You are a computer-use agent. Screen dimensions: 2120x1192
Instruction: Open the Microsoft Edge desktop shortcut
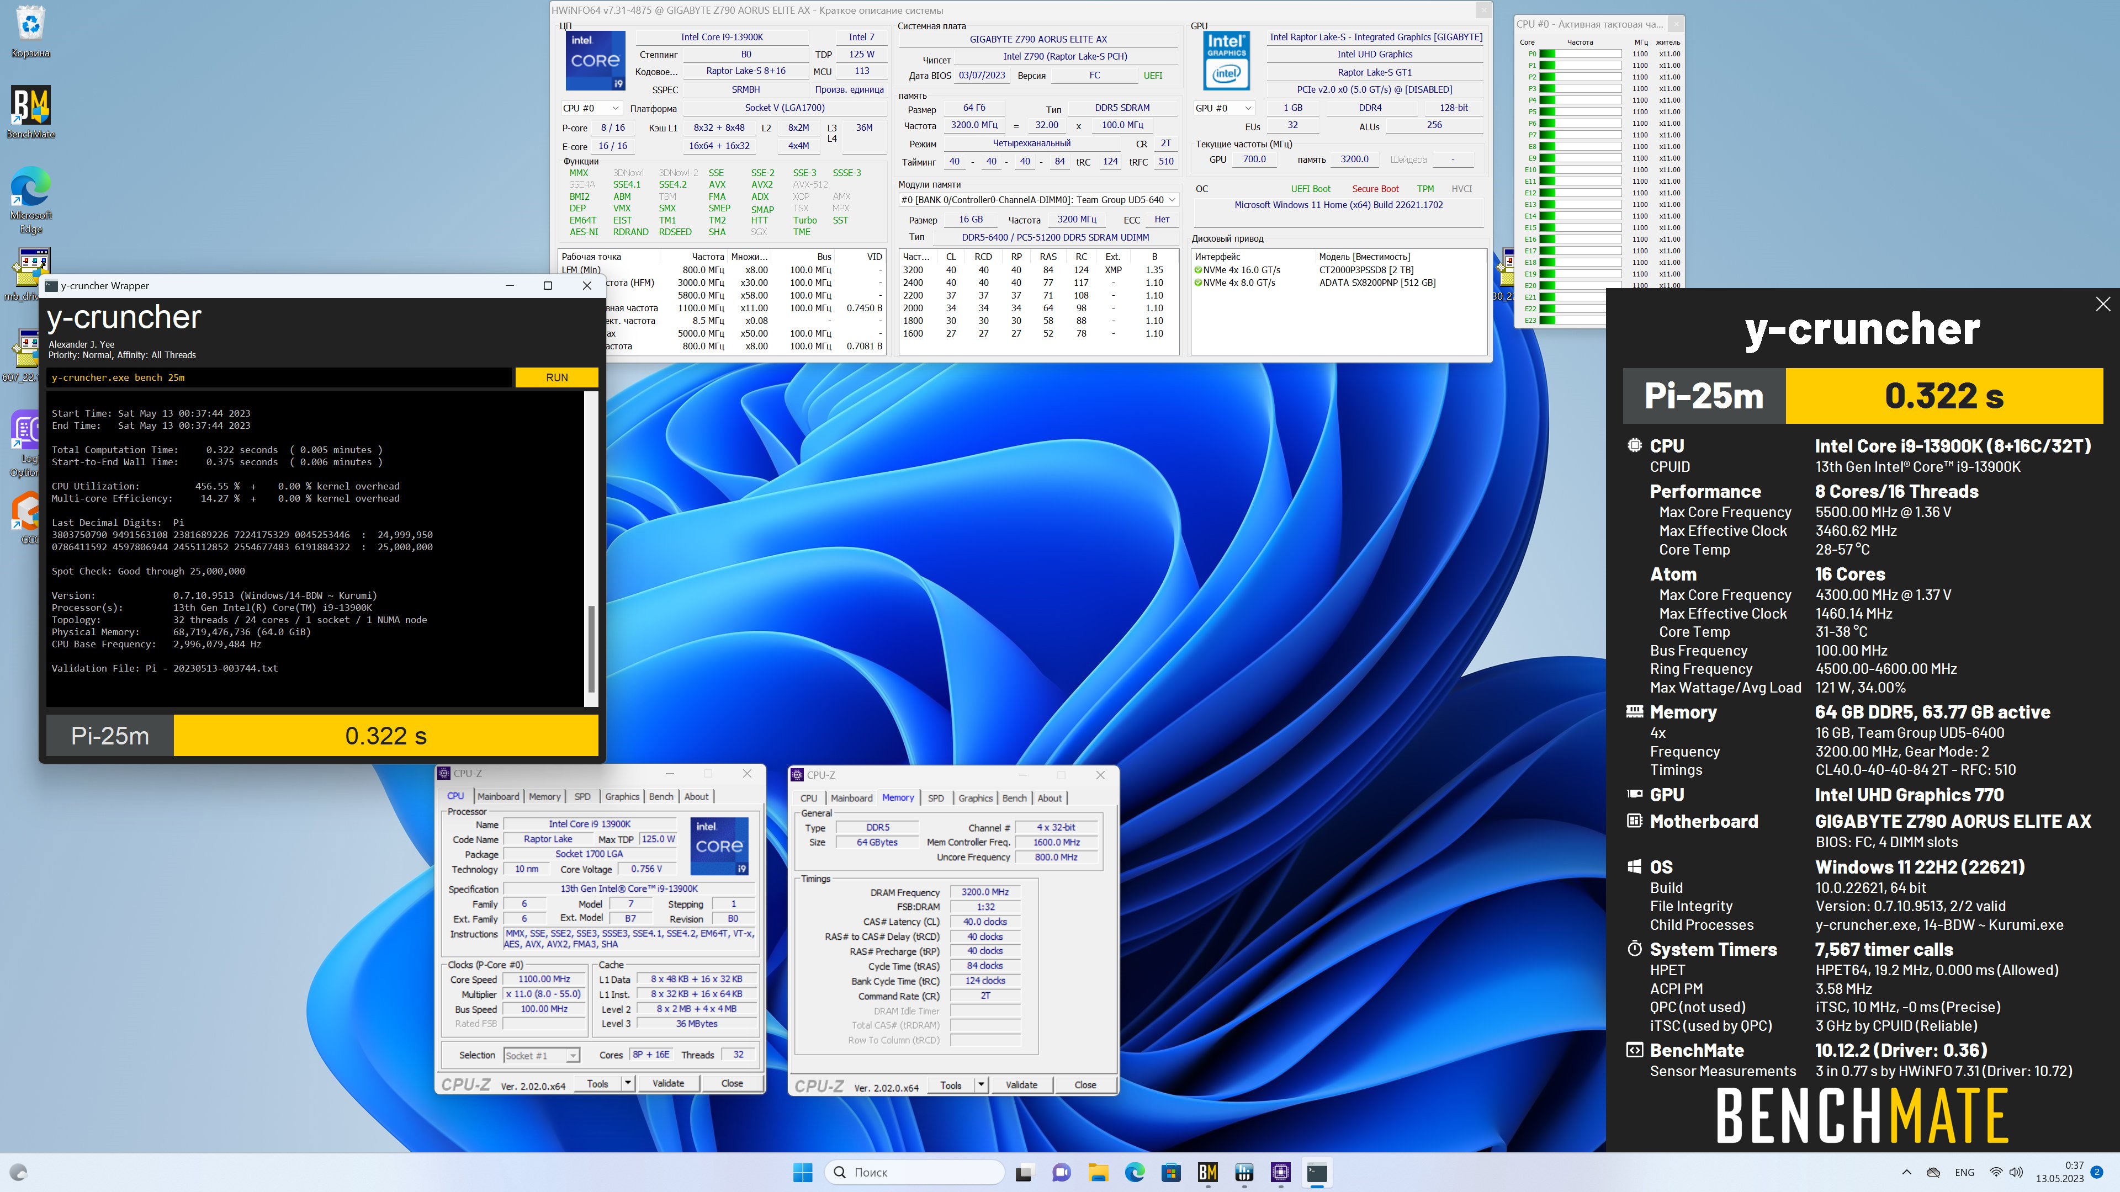coord(30,200)
